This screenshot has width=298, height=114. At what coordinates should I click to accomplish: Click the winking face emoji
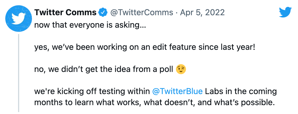coord(181,69)
